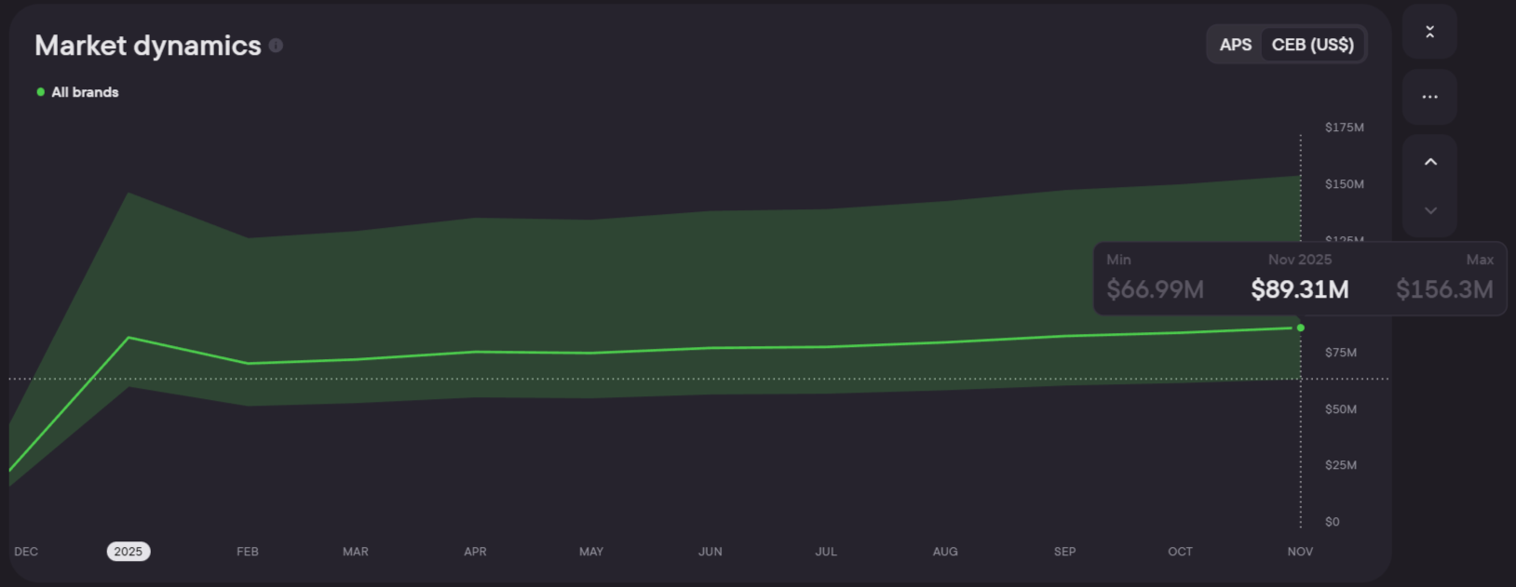Select FEB on the month axis

248,552
